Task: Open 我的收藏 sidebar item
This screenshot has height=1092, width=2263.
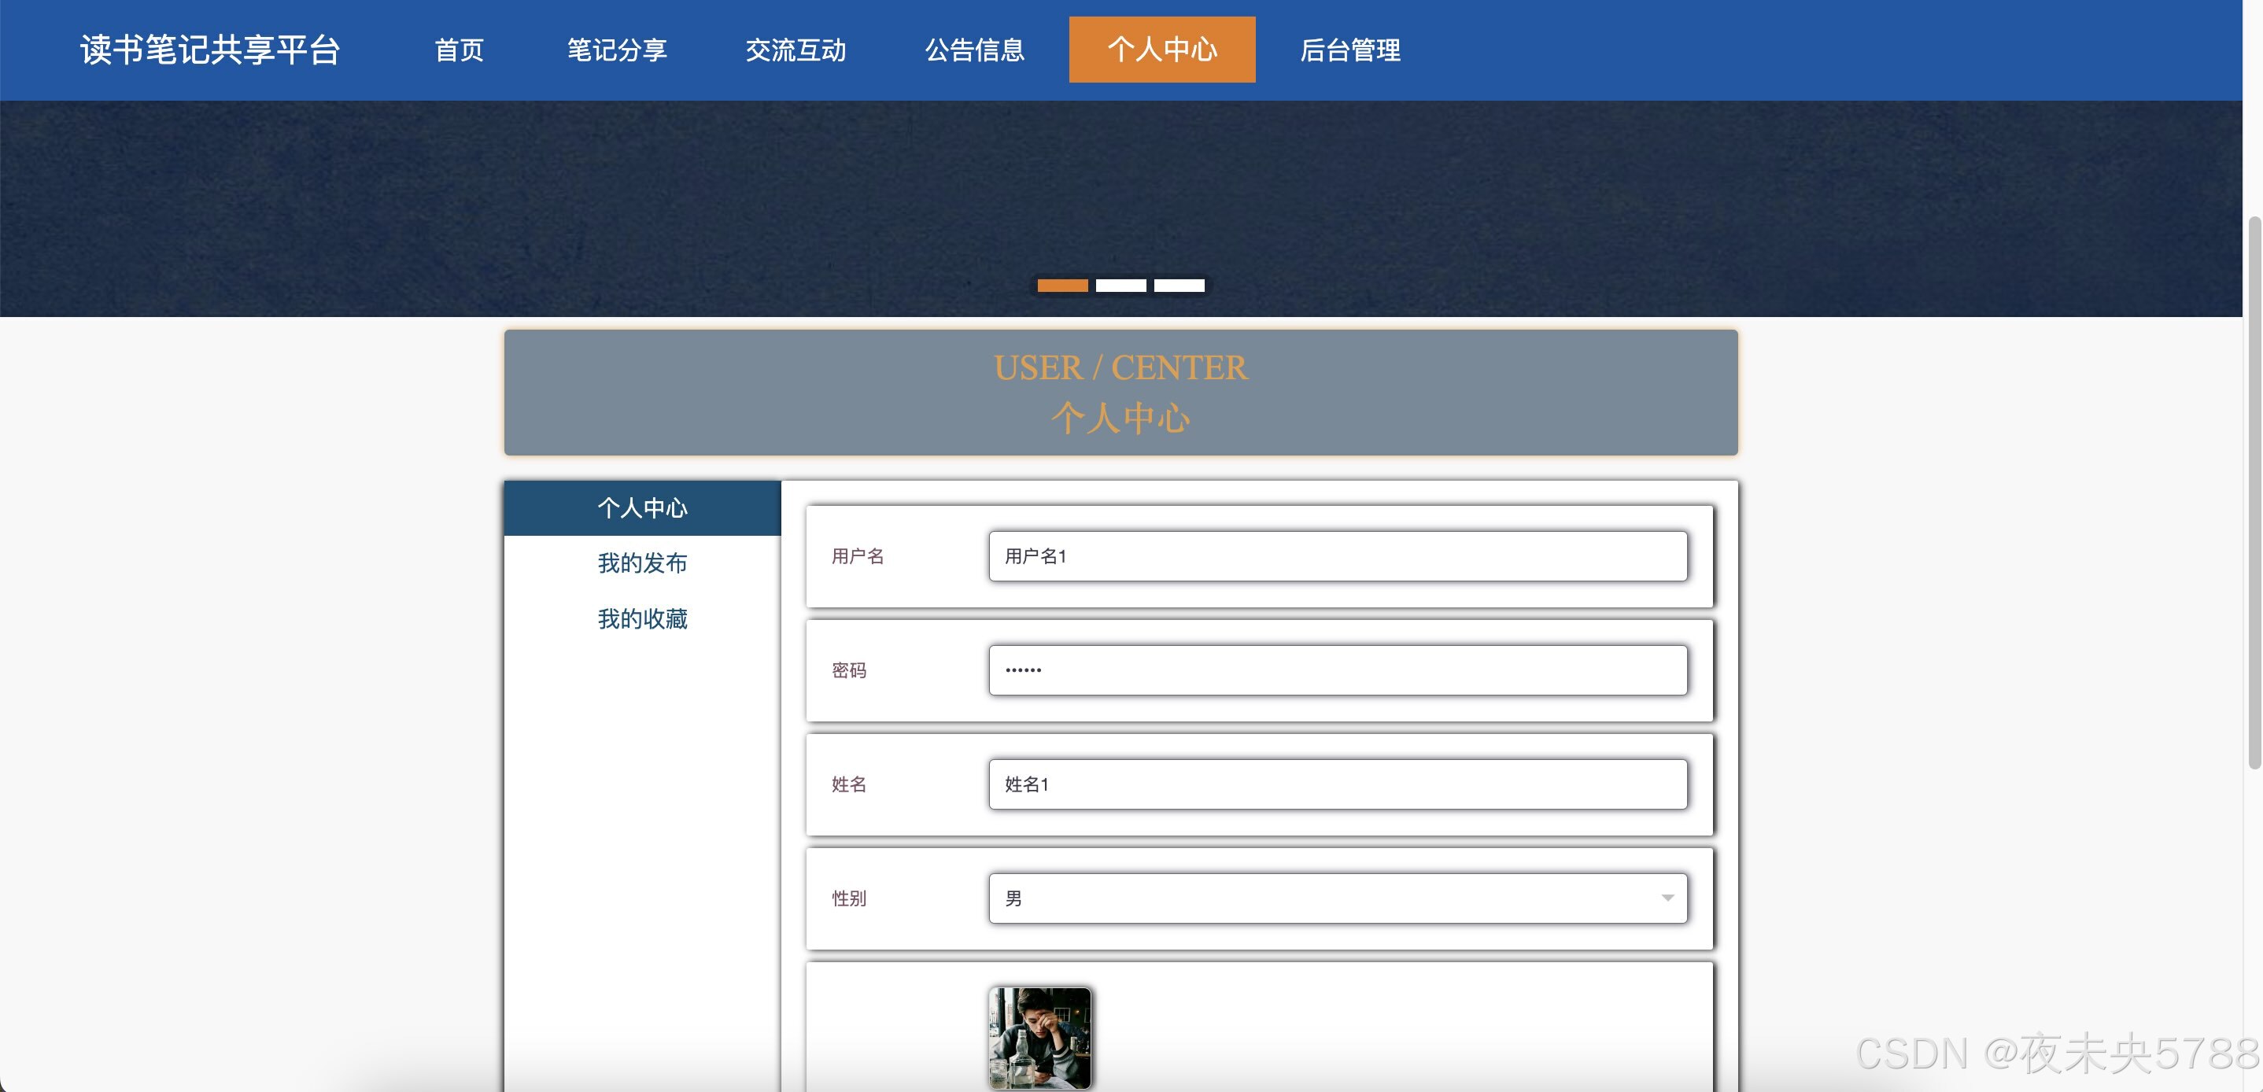Action: [x=642, y=619]
